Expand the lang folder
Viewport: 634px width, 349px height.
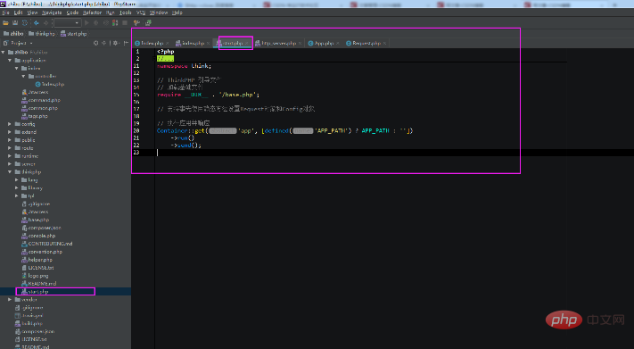17,179
